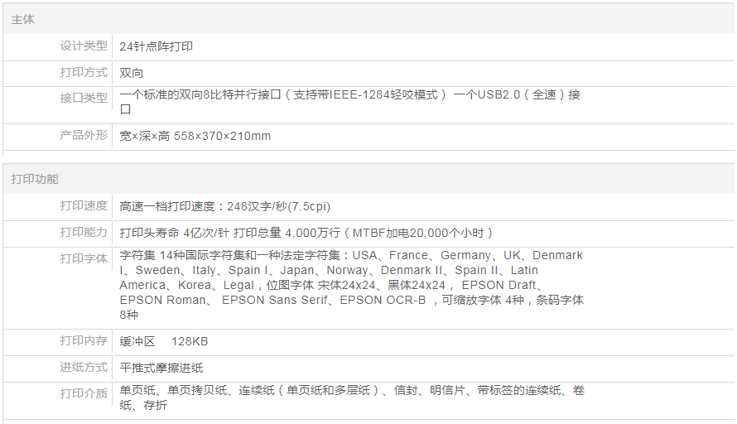This screenshot has height=424, width=737.
Task: Select the 打印介质 row label
Action: point(84,393)
